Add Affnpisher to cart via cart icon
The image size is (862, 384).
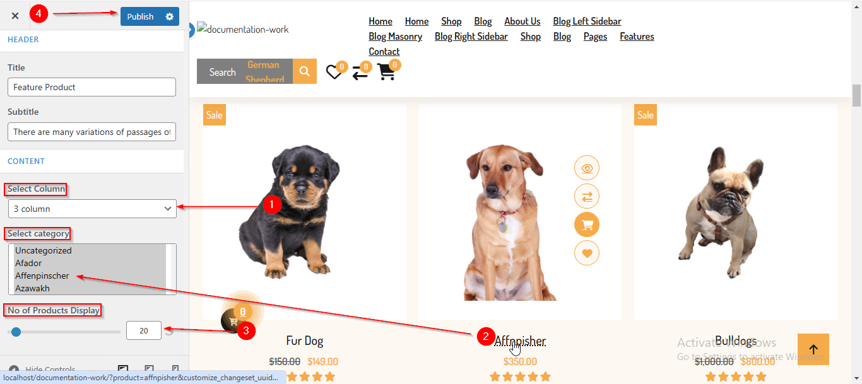click(x=587, y=225)
